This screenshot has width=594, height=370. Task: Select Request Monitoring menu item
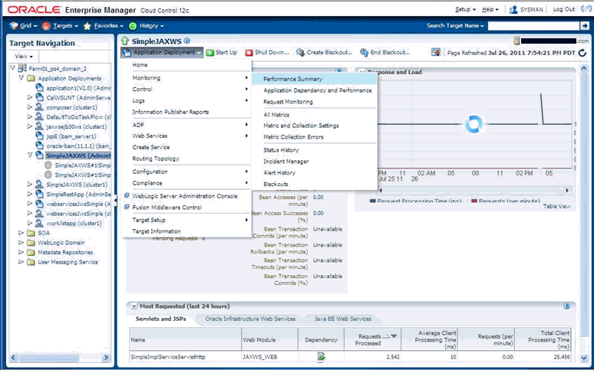pyautogui.click(x=288, y=102)
